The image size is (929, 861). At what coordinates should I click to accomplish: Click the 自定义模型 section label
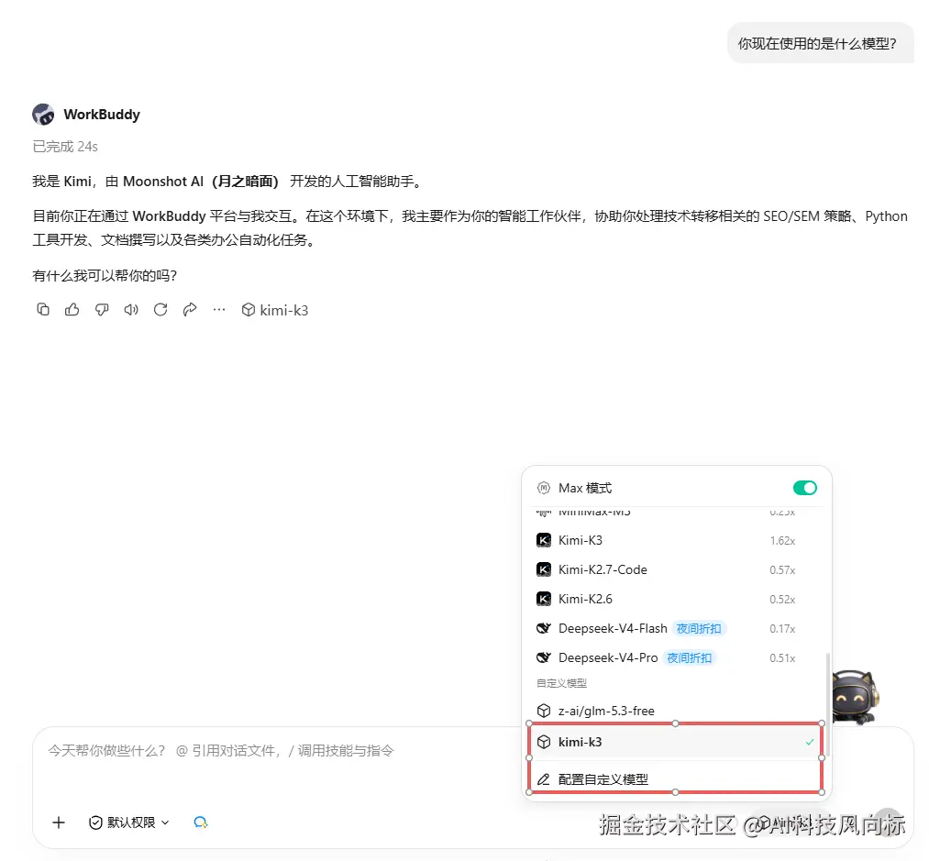tap(561, 683)
